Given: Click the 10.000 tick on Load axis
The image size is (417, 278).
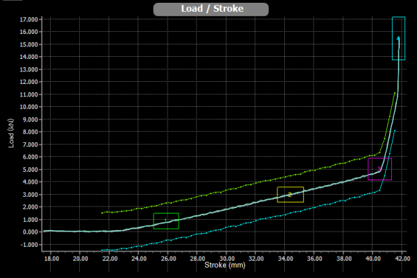Looking at the screenshot, I should 28,107.
